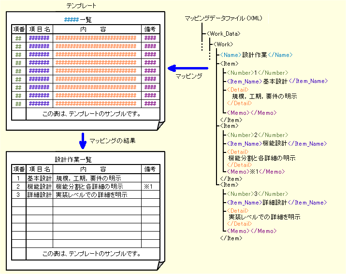Select <Item_Name>機能設計</Item_Name> in the XML
This screenshot has height=274, width=346.
277,144
